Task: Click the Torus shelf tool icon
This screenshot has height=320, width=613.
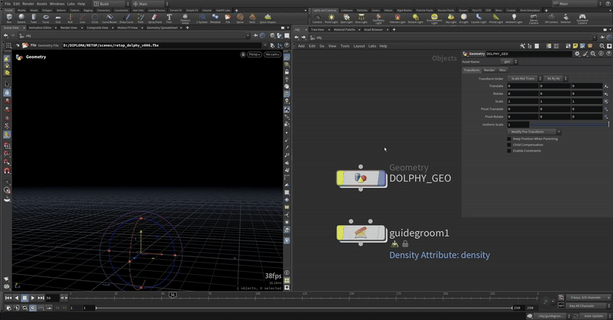Action: [x=46, y=18]
